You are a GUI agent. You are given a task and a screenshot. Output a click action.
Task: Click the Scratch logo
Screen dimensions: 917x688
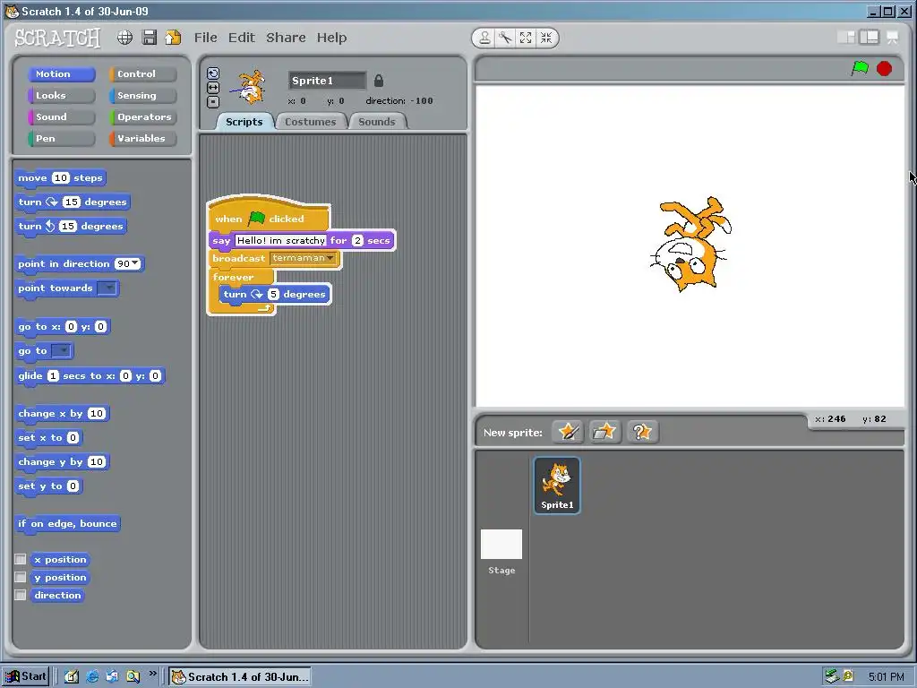[x=57, y=38]
